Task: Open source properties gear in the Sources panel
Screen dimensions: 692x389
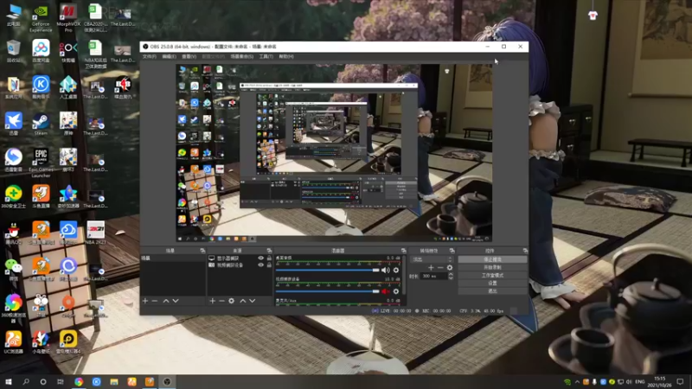Action: tap(231, 301)
